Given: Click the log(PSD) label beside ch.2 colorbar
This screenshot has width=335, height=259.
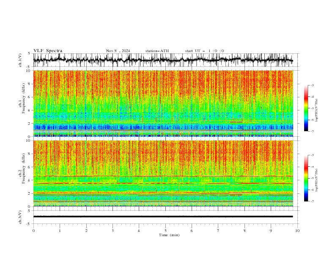Looking at the screenshot, I should click(317, 180).
